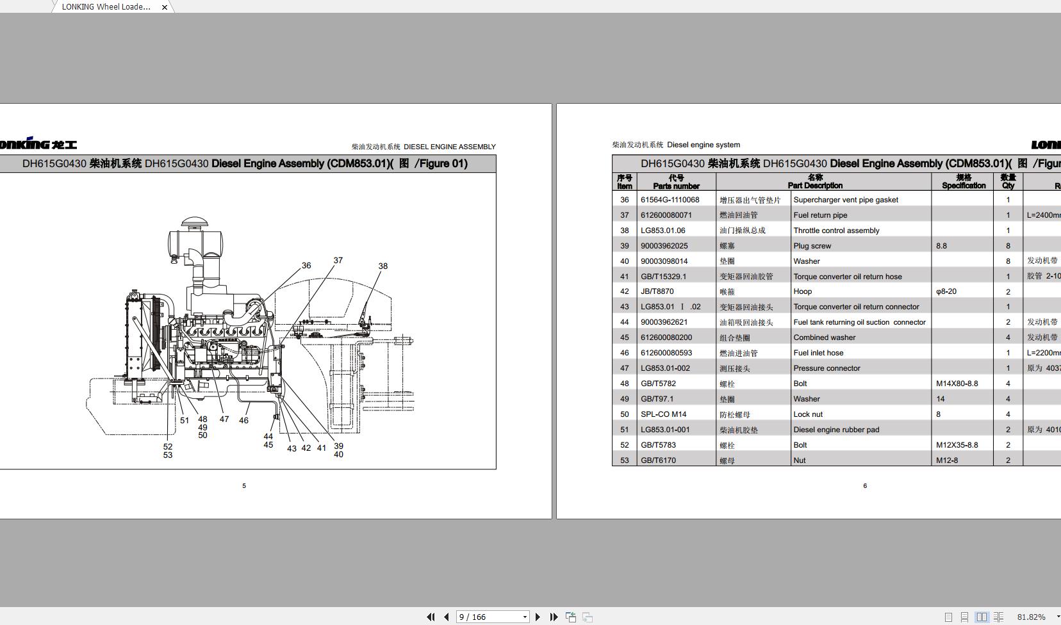Image resolution: width=1061 pixels, height=625 pixels.
Task: Switch to single page layout
Action: (x=949, y=617)
